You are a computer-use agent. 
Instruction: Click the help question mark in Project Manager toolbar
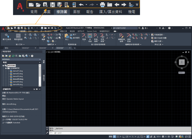32,56
